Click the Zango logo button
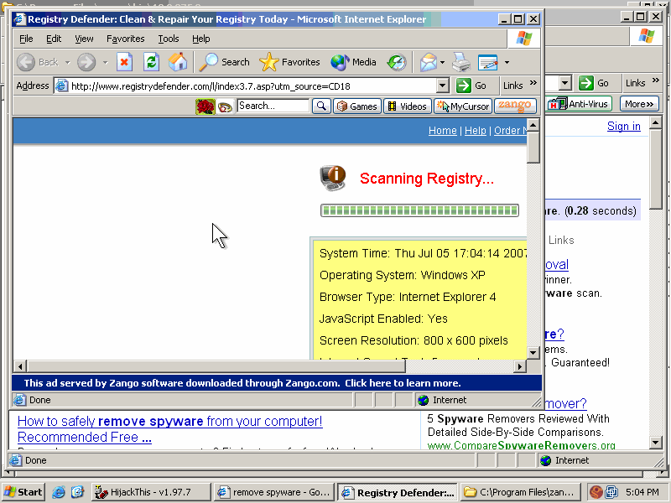671x503 pixels. (x=515, y=106)
